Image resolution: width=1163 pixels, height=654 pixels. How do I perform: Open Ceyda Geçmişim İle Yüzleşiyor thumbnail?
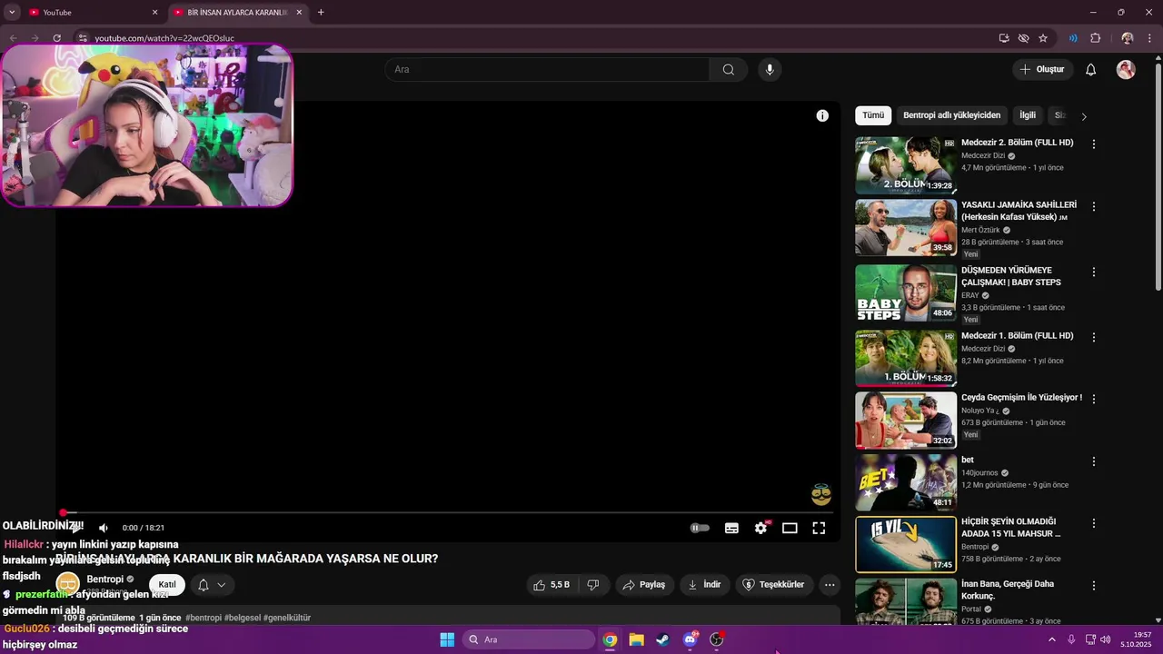[x=906, y=421]
